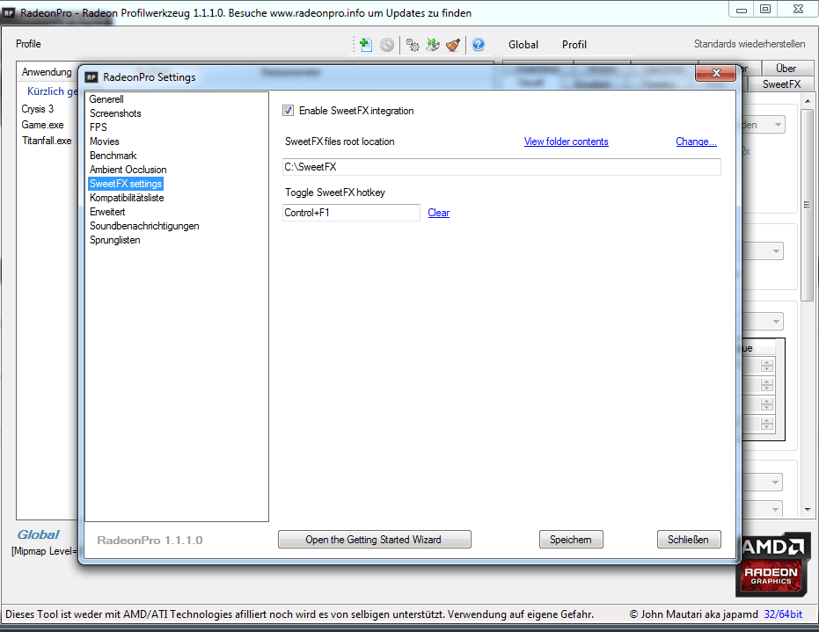
Task: Click the Anwendung column header
Action: (x=47, y=72)
